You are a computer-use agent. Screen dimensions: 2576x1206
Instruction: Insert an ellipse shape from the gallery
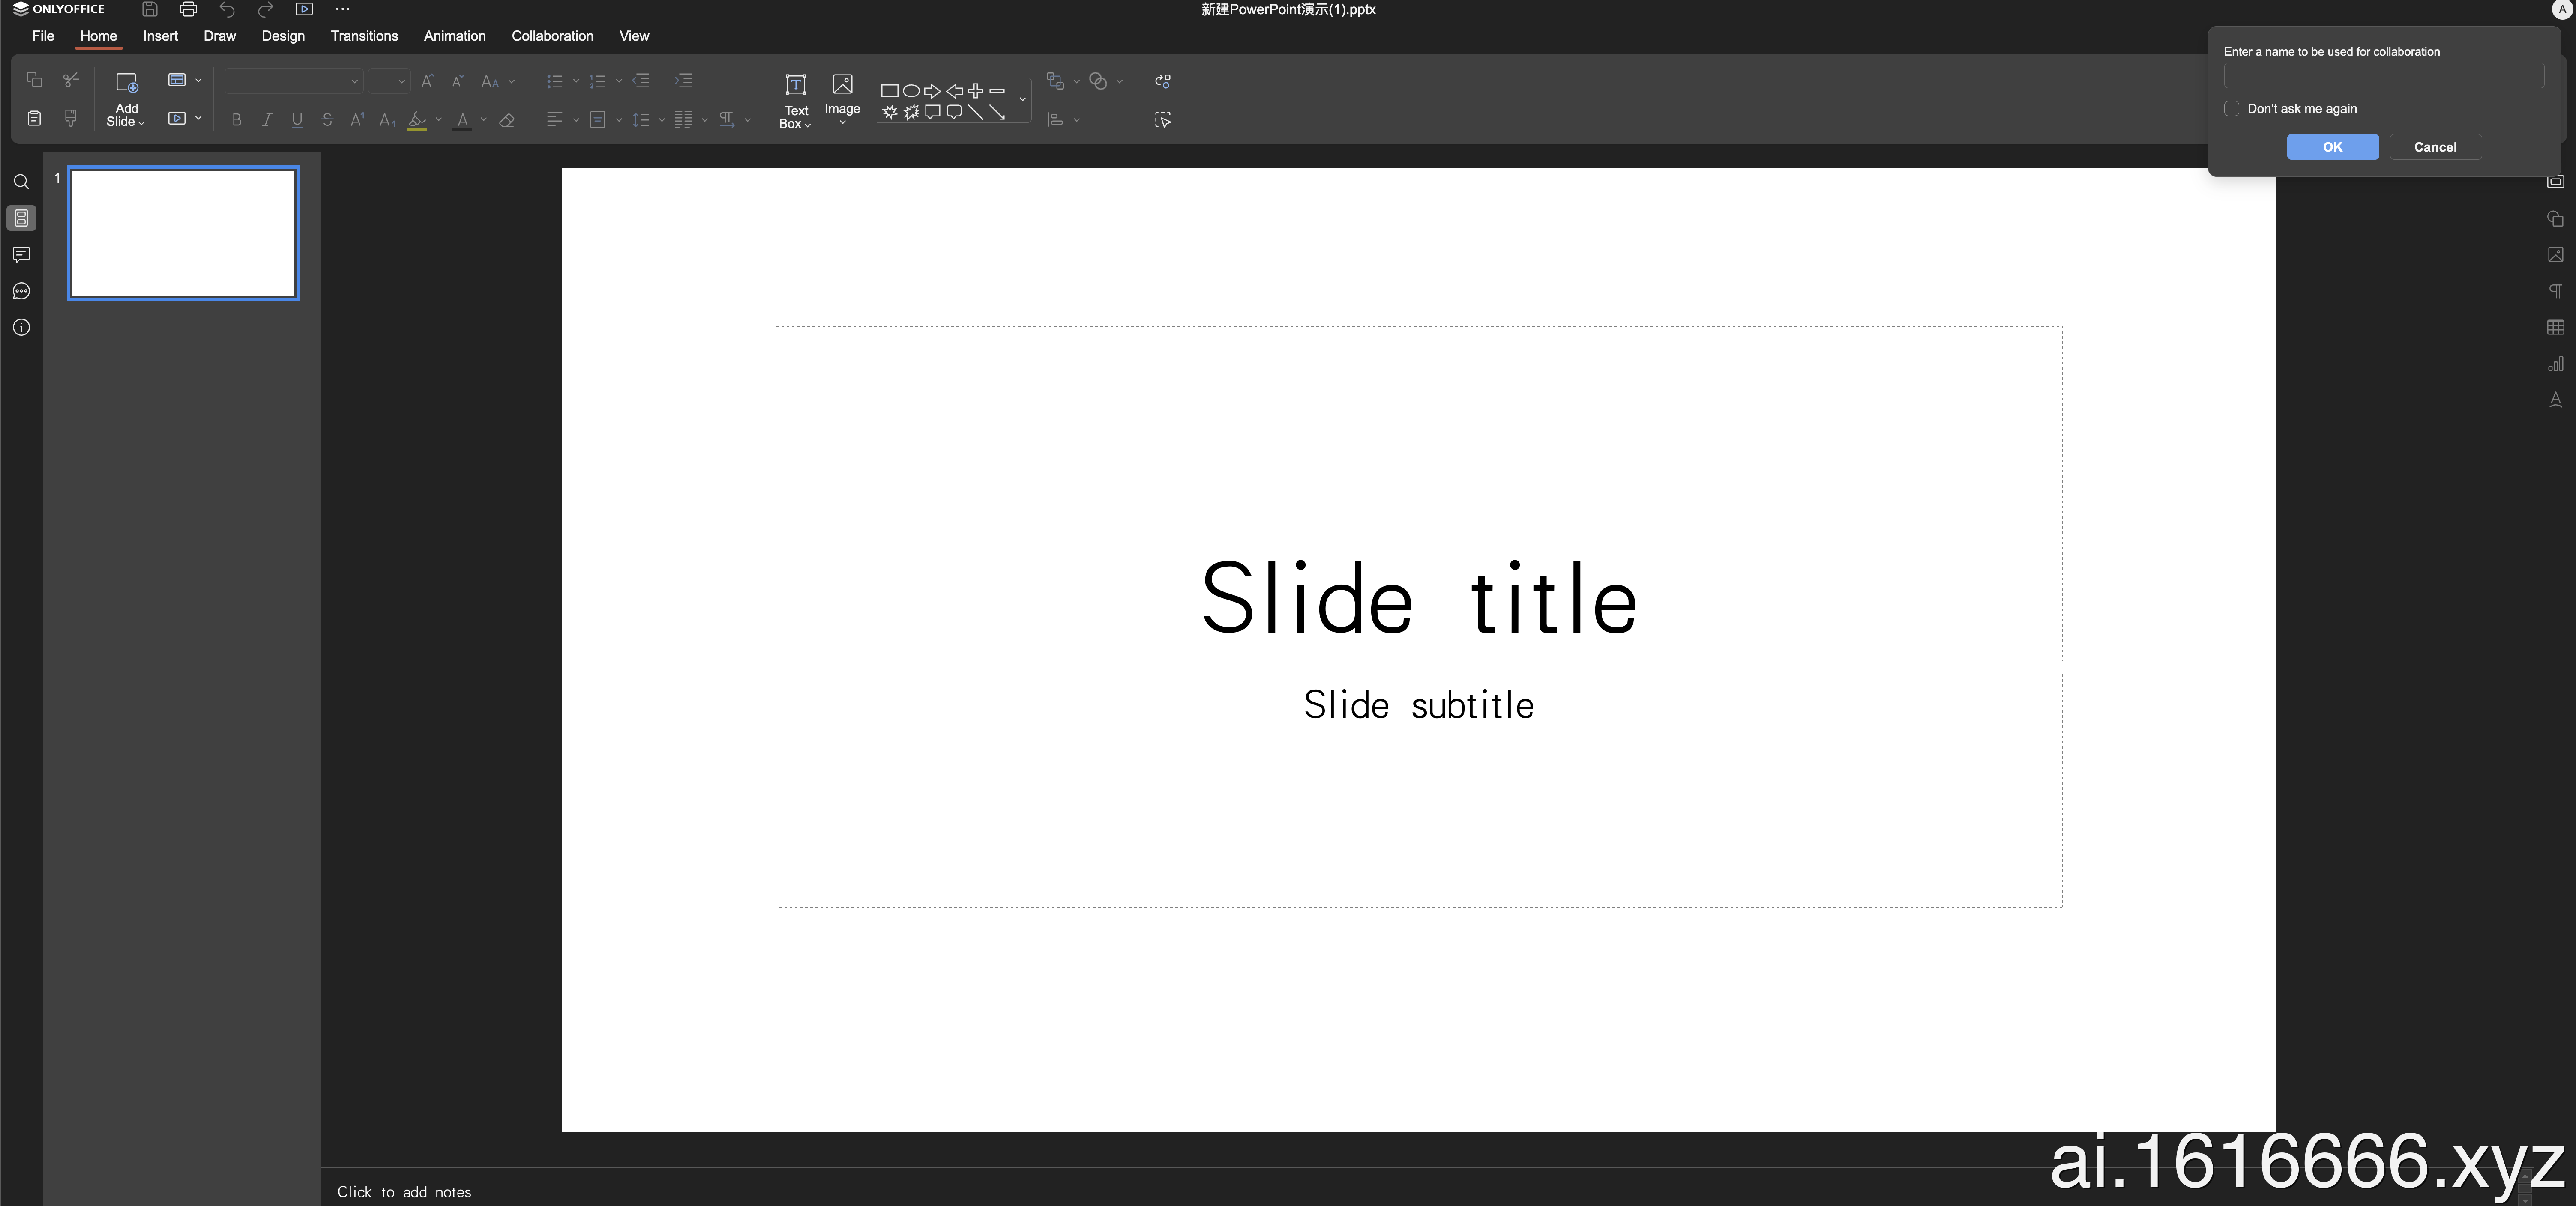coord(911,91)
